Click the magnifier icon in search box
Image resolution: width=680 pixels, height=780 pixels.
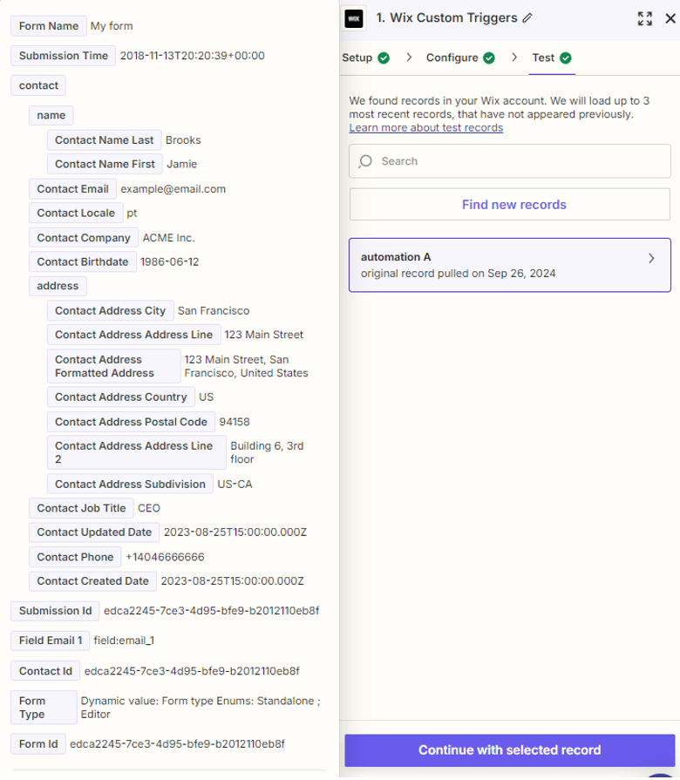[366, 161]
